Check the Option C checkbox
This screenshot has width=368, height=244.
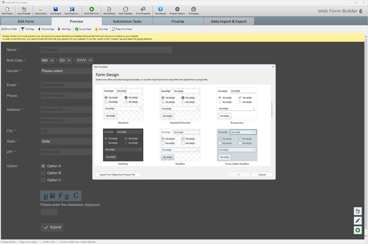[x=43, y=180]
